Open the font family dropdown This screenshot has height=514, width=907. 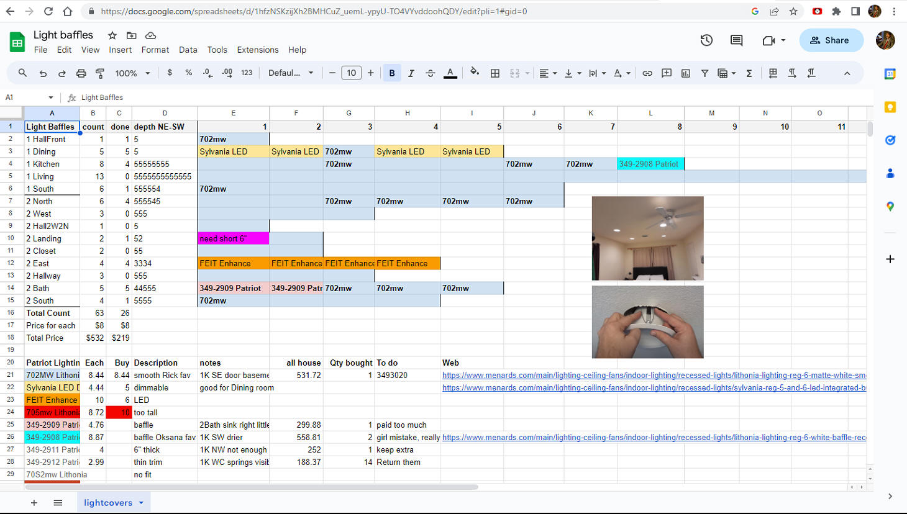[x=291, y=73]
